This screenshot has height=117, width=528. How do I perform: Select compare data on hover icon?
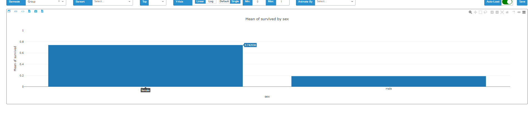[524, 12]
